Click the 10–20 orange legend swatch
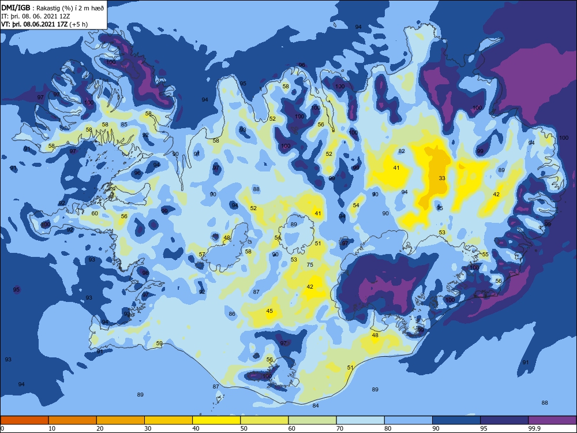The width and height of the screenshot is (577, 433). [x=73, y=420]
